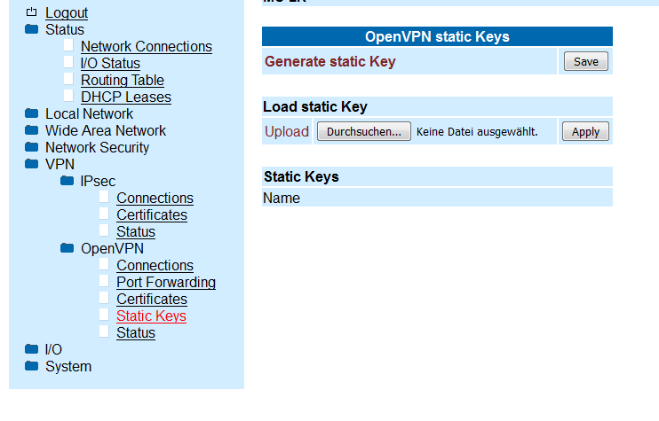Image resolution: width=659 pixels, height=421 pixels.
Task: Click page icon beside IPsec Connections
Action: coord(104,197)
